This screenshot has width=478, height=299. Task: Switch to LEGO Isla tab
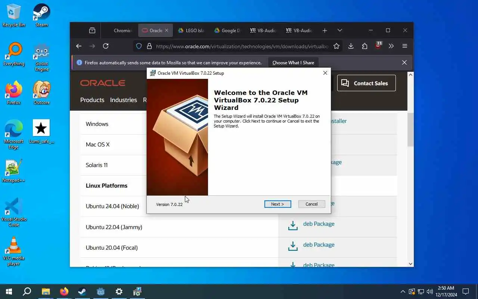tap(191, 31)
